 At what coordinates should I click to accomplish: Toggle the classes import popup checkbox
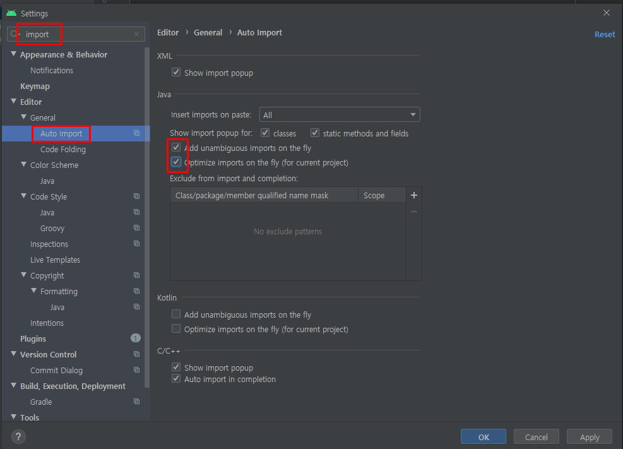[x=265, y=133]
